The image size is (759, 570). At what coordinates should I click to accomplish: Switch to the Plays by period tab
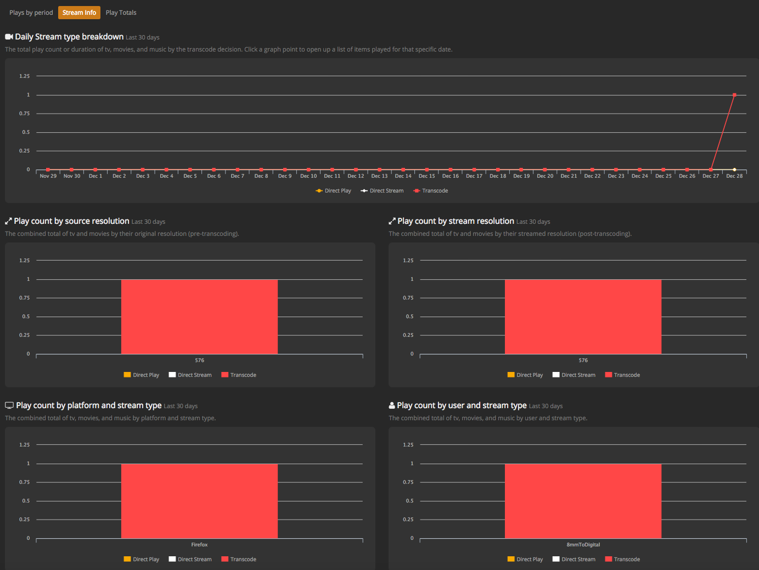pos(31,13)
